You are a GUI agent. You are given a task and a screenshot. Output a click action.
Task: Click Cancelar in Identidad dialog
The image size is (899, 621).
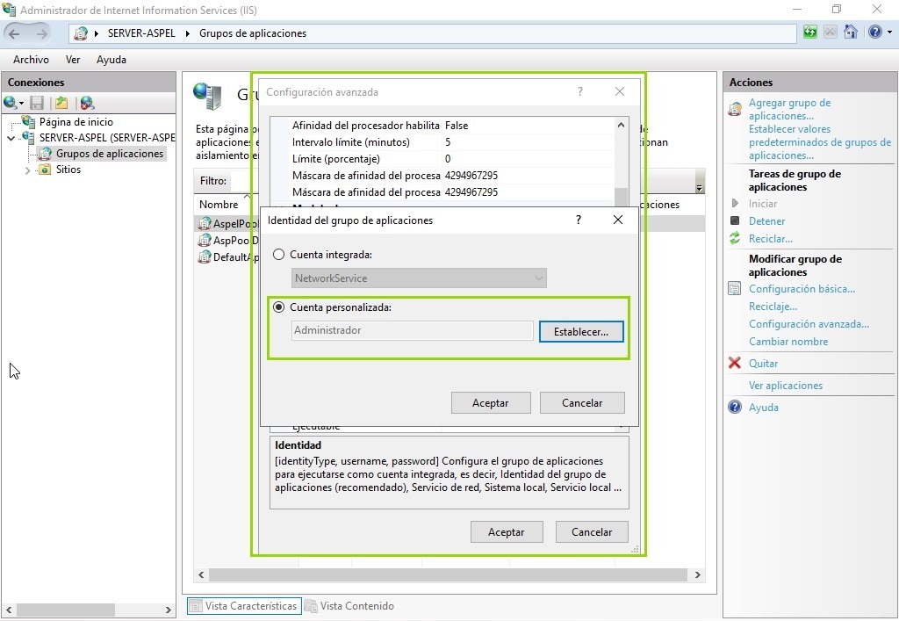[582, 402]
